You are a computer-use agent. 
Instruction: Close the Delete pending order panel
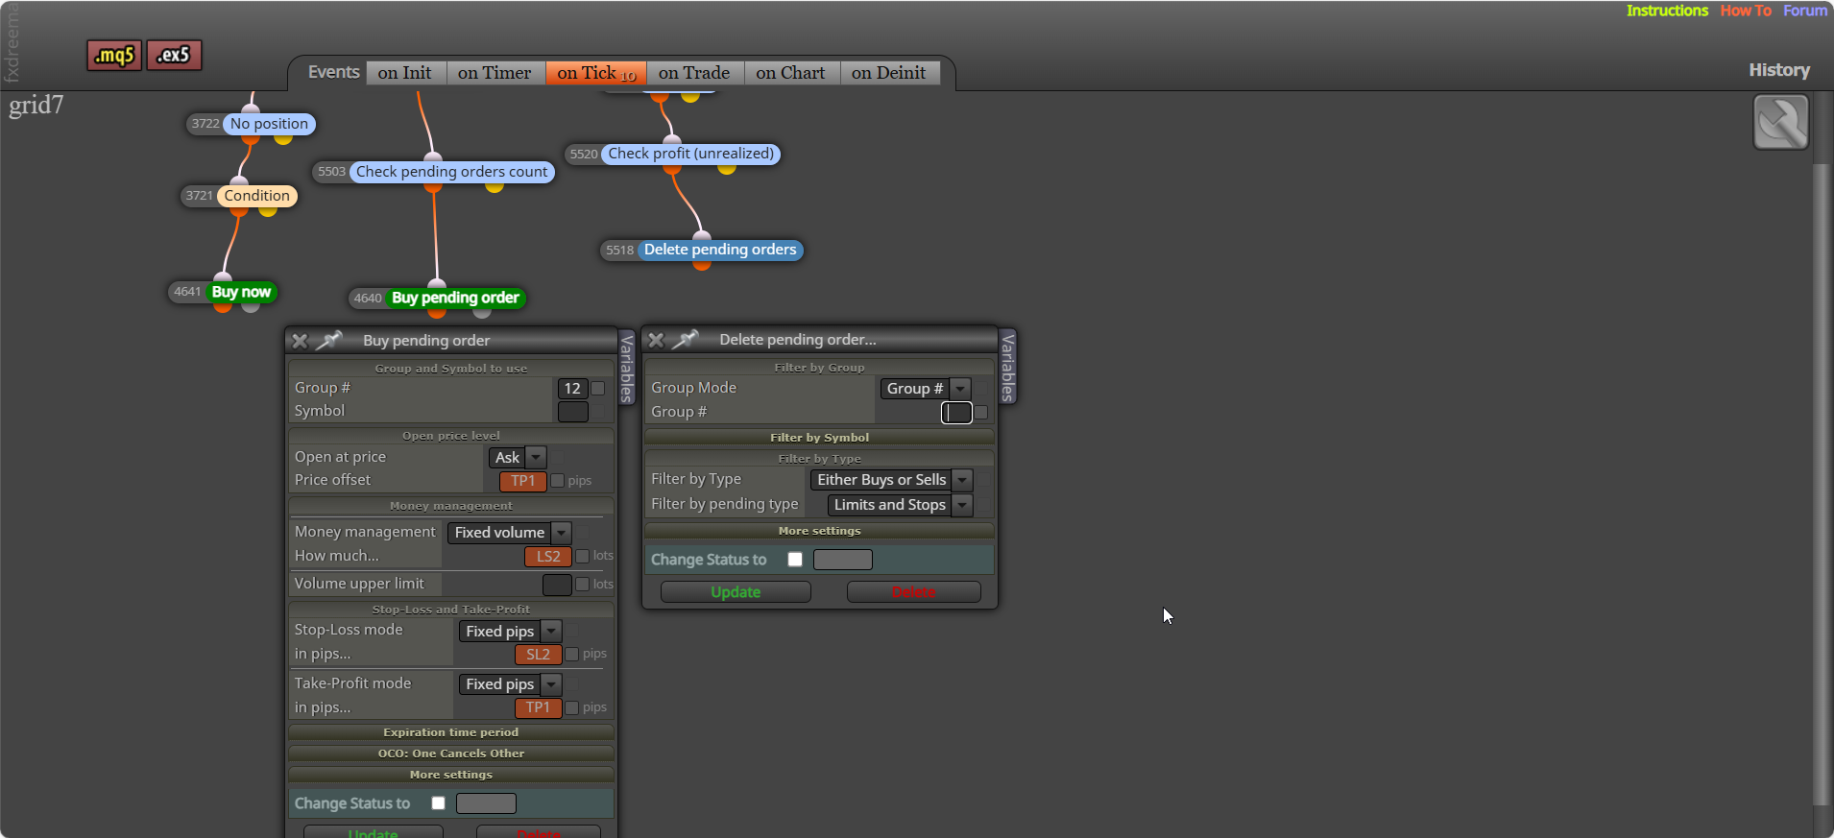(656, 340)
